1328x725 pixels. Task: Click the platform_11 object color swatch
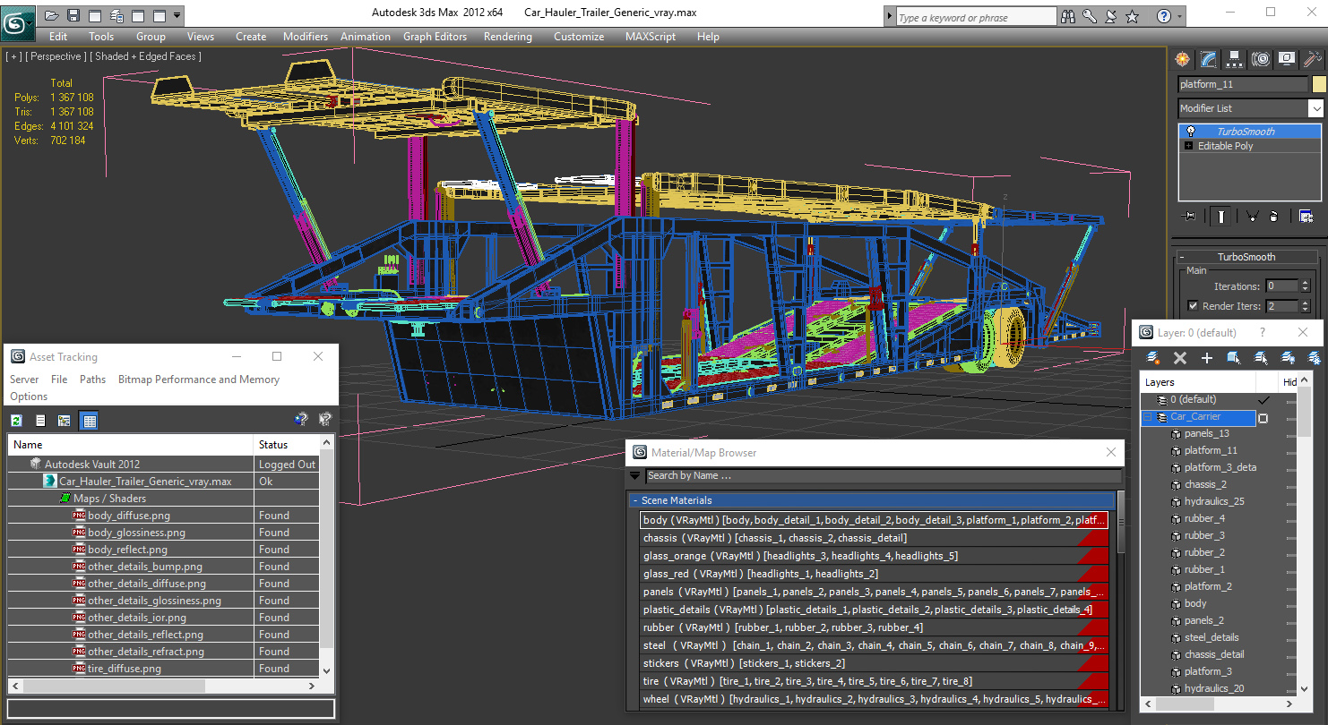click(1319, 84)
